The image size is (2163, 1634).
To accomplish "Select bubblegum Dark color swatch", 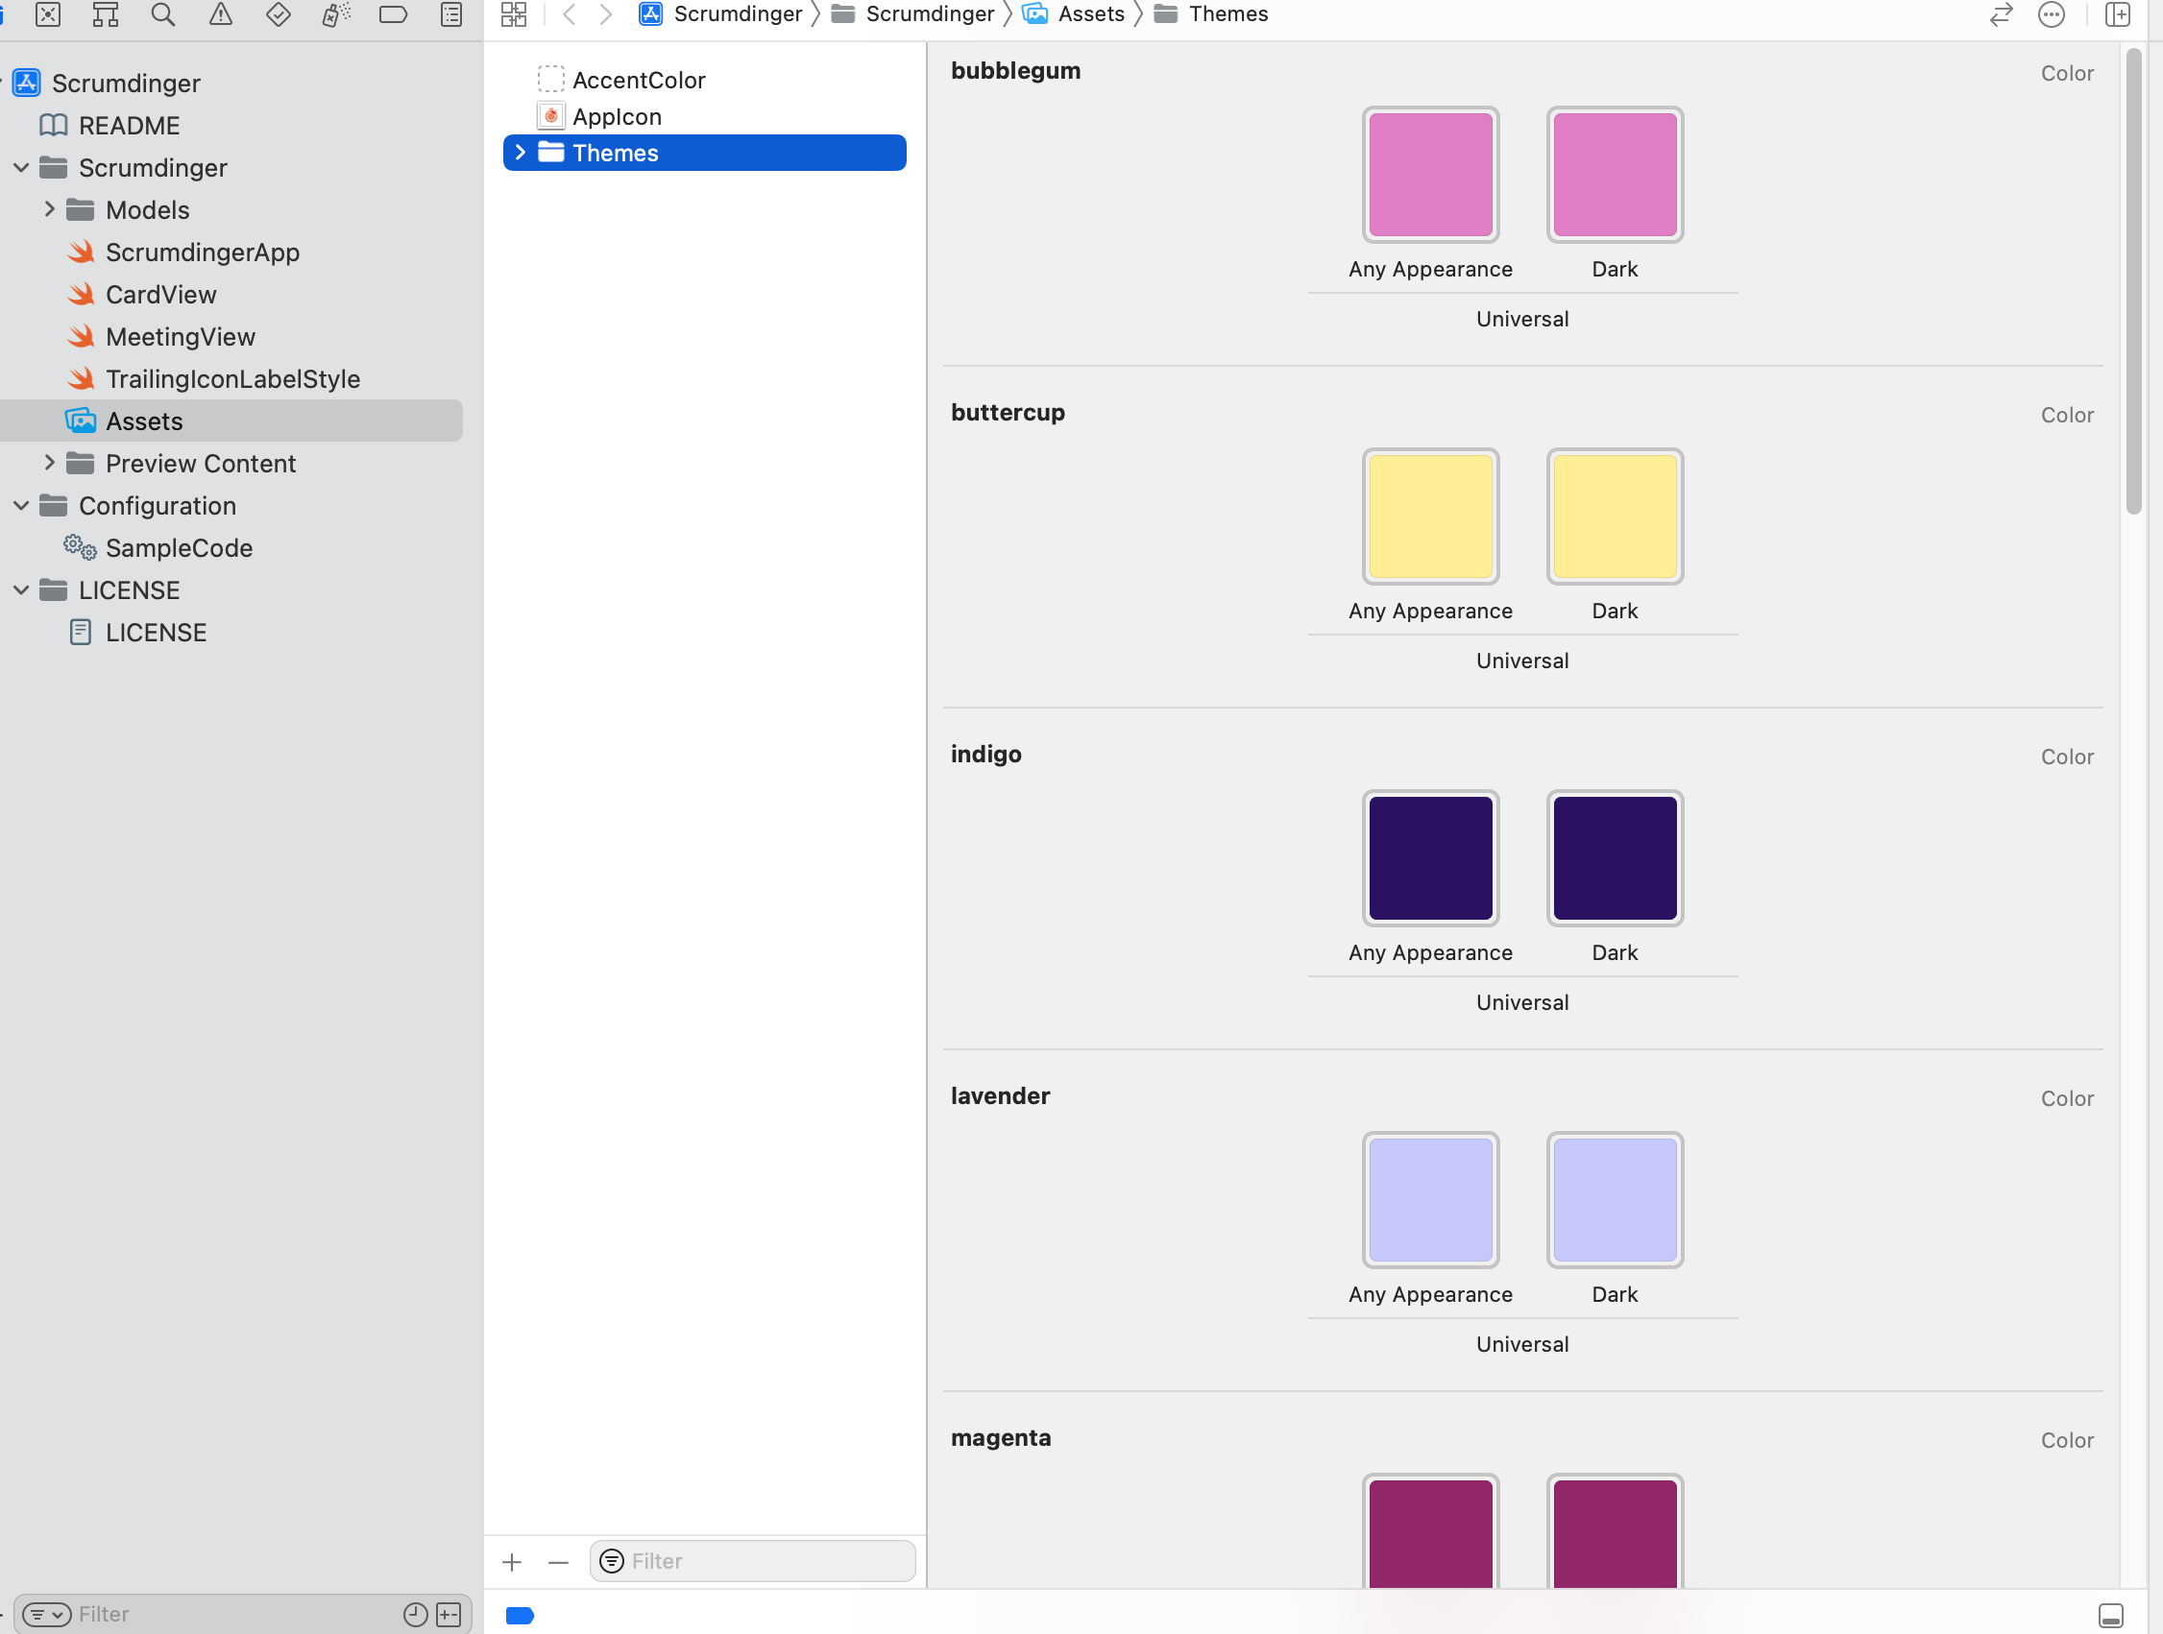I will click(x=1615, y=175).
